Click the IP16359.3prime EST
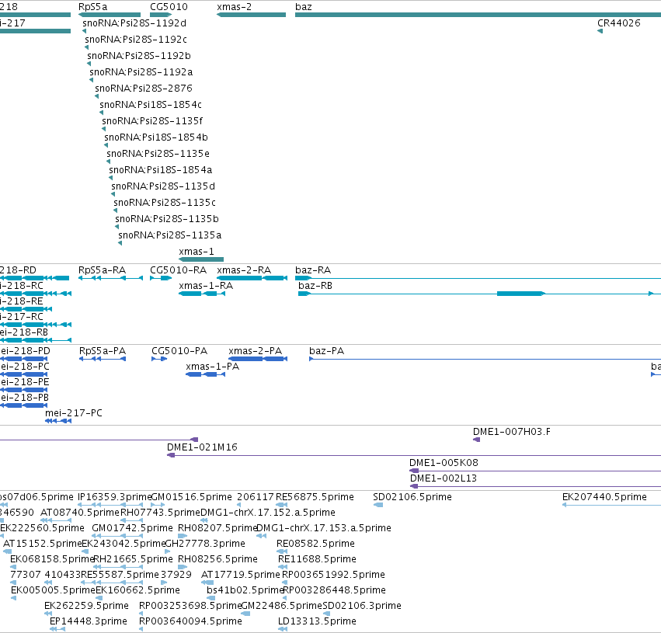Viewport: 661px width, 633px height. pos(110,505)
